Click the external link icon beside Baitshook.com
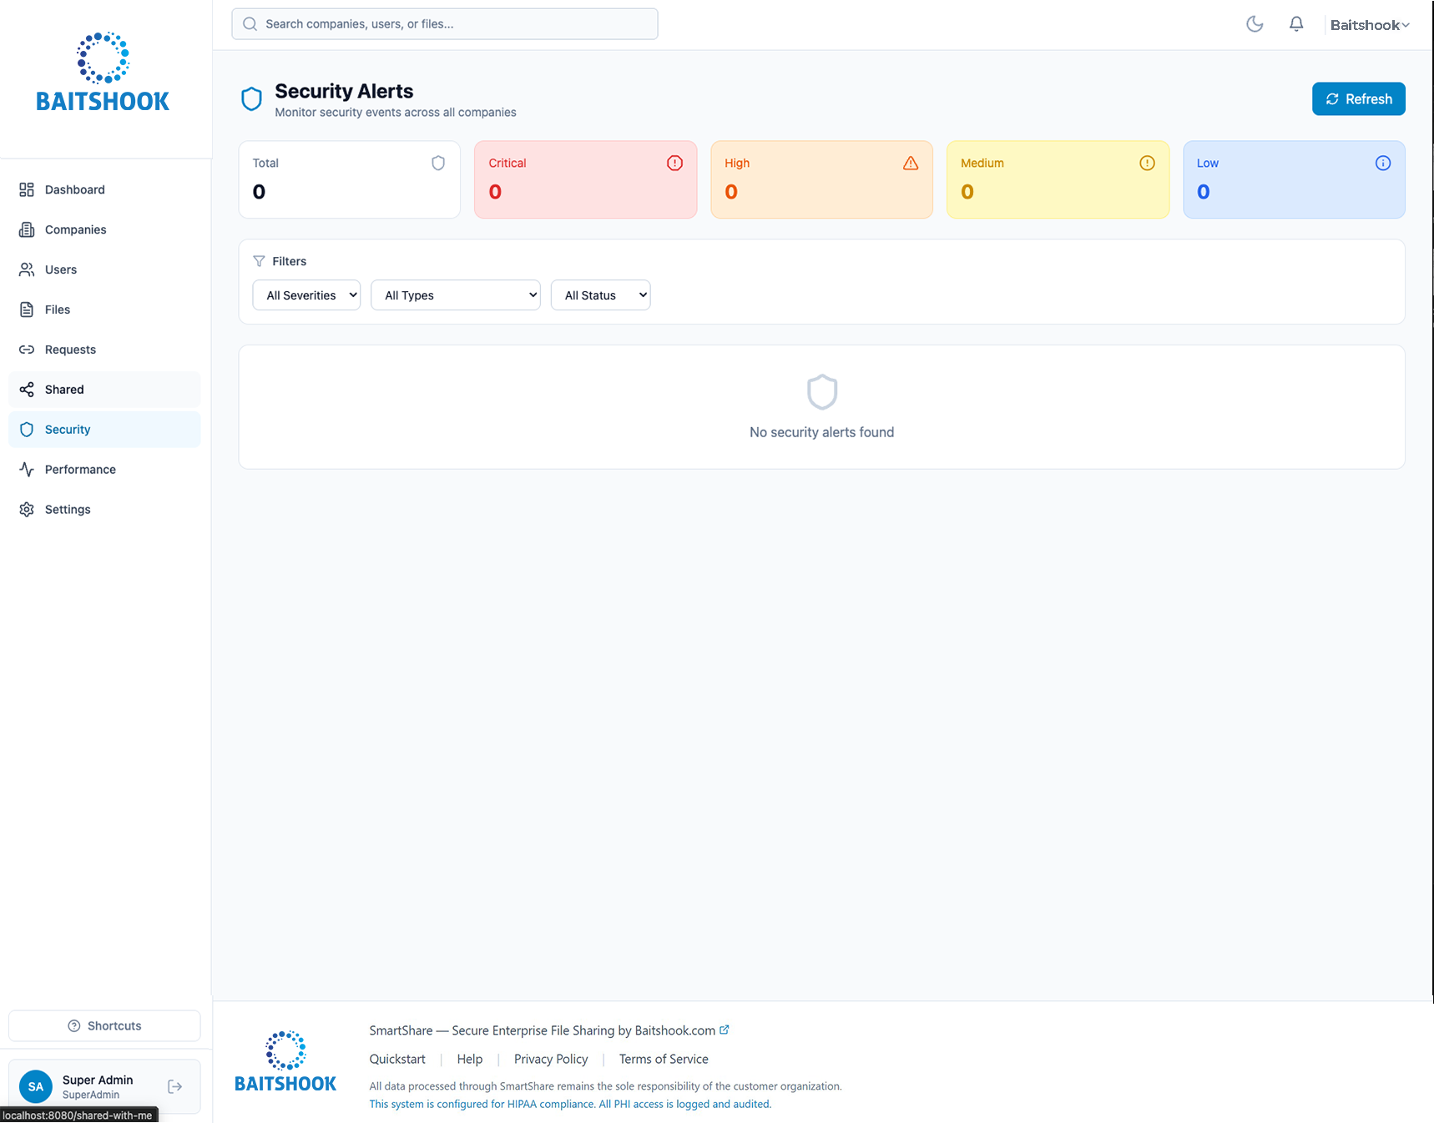 pyautogui.click(x=725, y=1030)
